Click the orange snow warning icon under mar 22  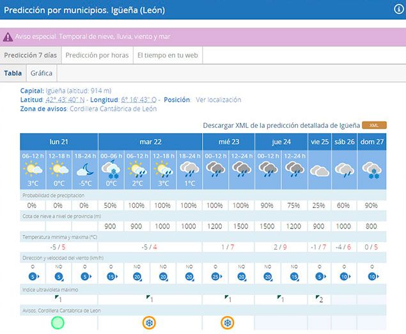(x=149, y=322)
